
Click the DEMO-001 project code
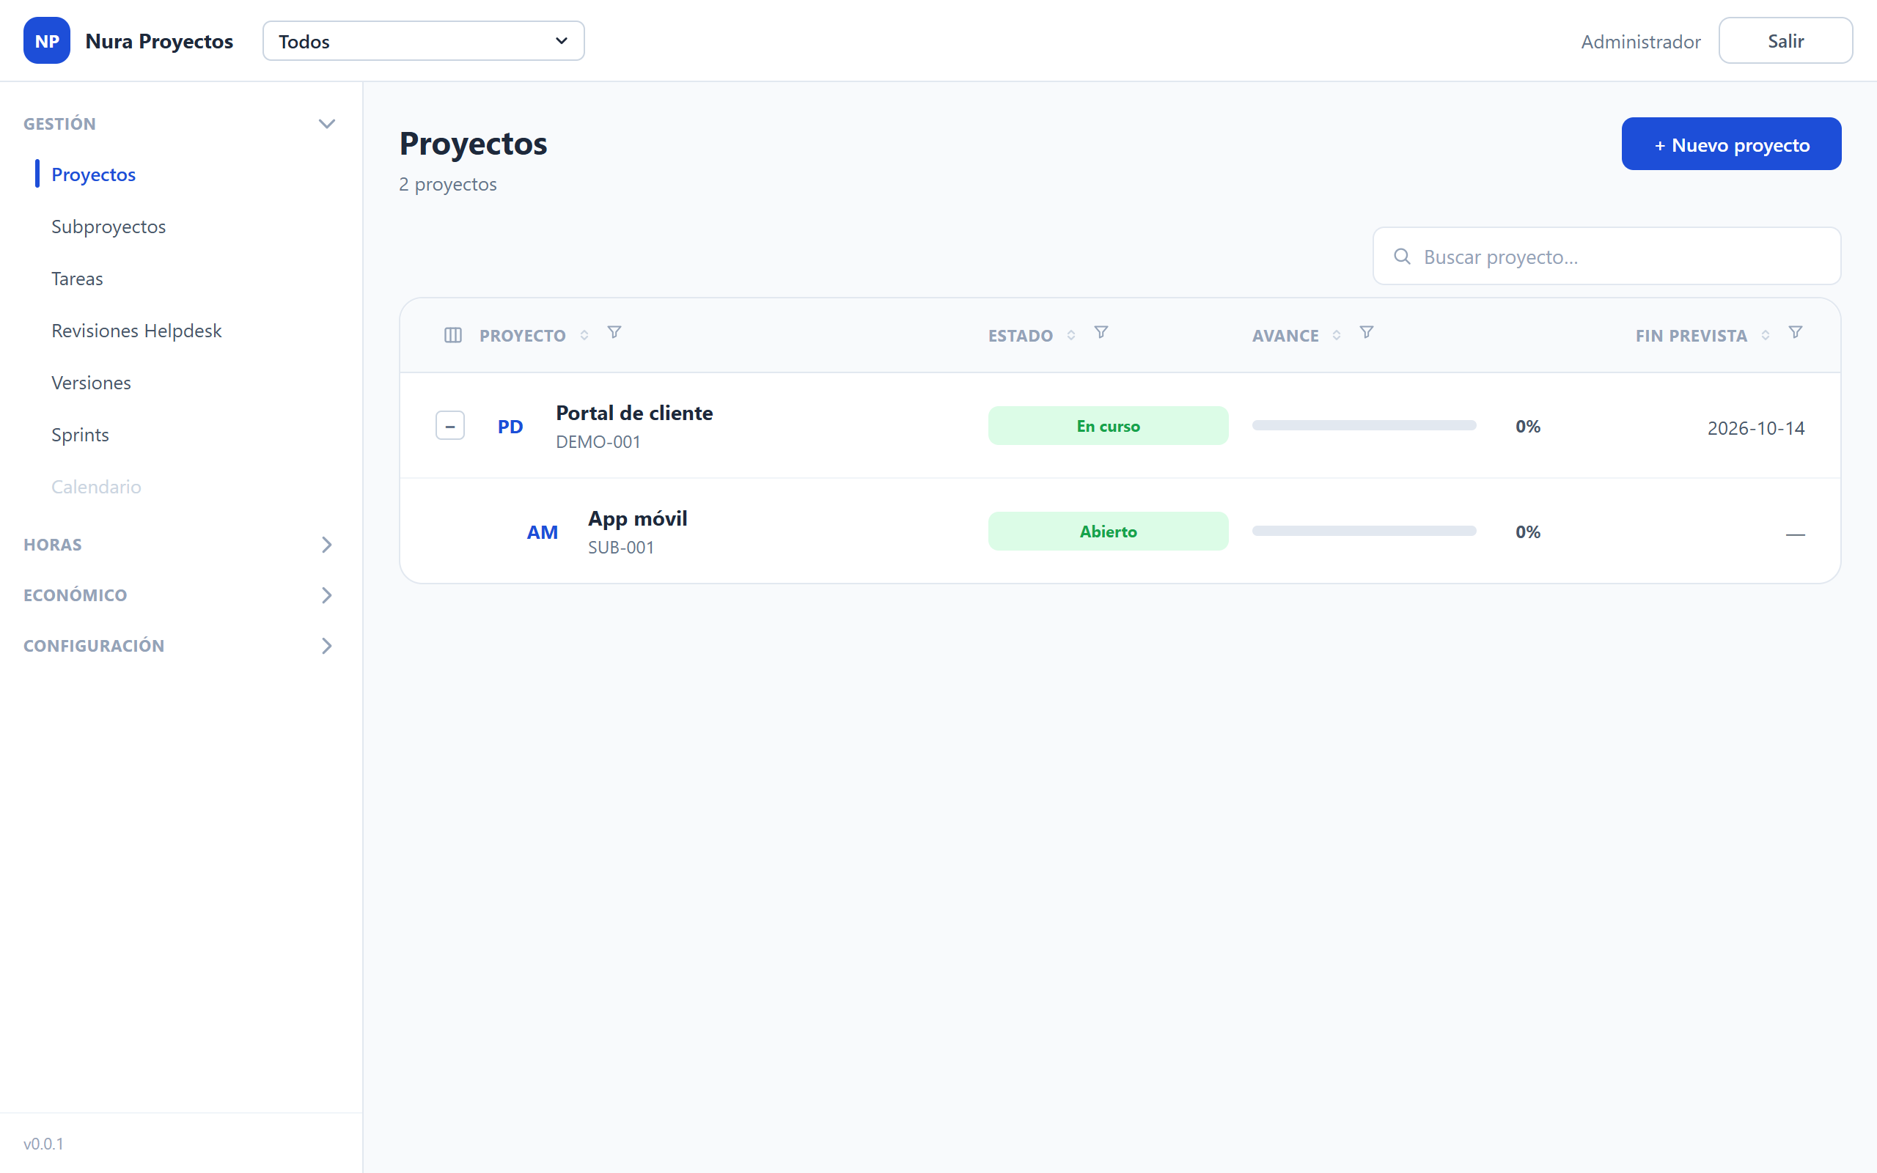click(598, 441)
